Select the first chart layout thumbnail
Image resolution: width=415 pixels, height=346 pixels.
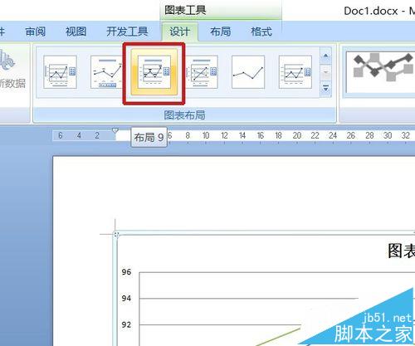(60, 72)
